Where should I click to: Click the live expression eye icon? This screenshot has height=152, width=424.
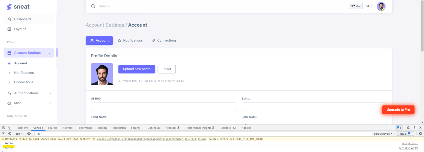click(x=29, y=134)
